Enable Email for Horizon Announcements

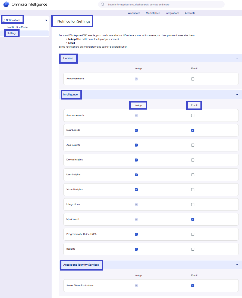pyautogui.click(x=193, y=79)
